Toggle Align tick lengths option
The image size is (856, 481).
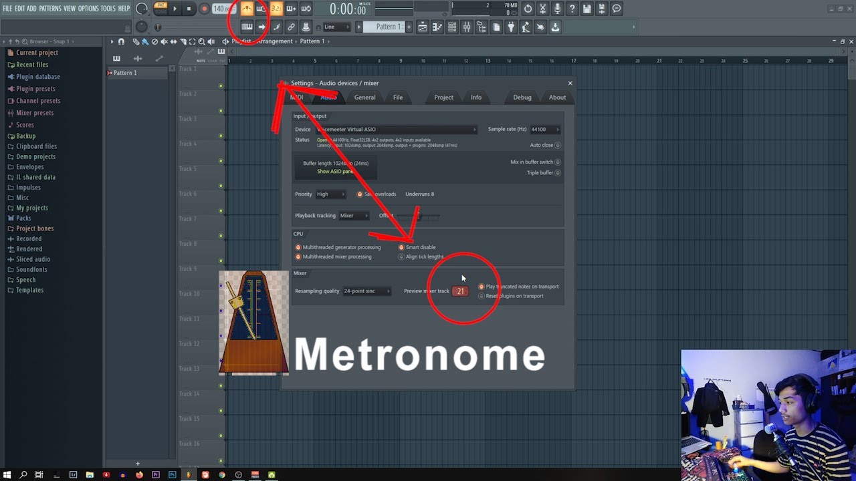click(401, 257)
